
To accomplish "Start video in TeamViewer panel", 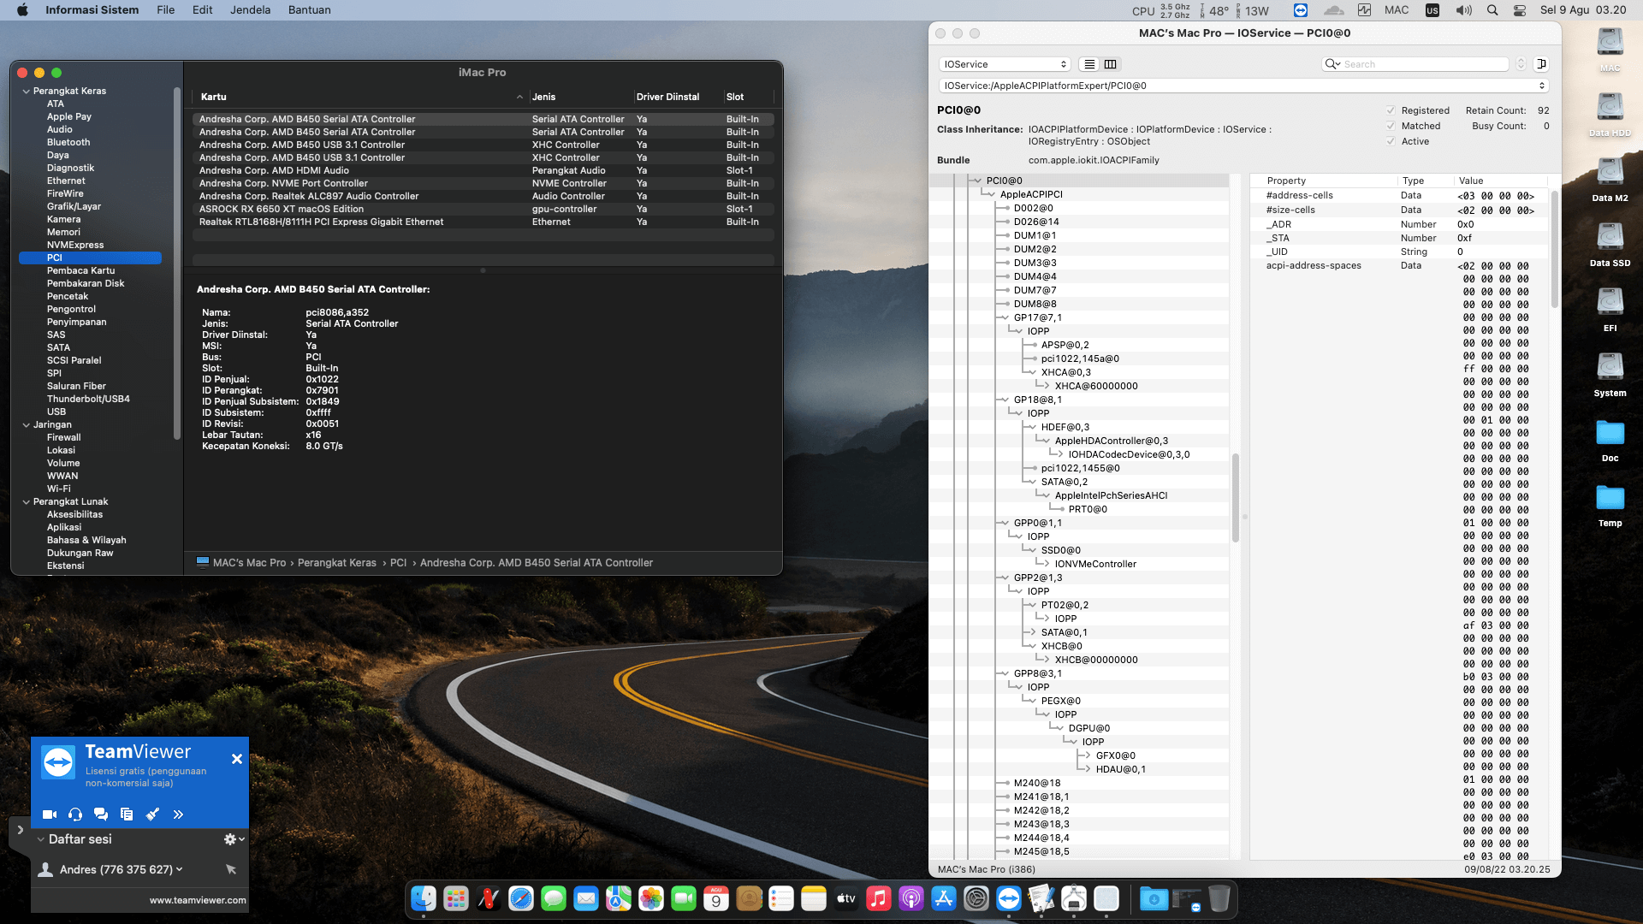I will coord(50,814).
